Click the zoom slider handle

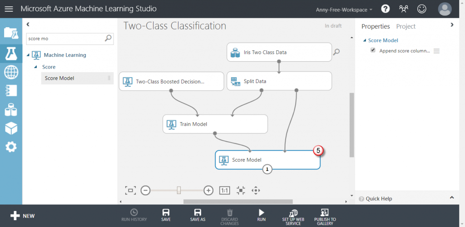(x=179, y=190)
